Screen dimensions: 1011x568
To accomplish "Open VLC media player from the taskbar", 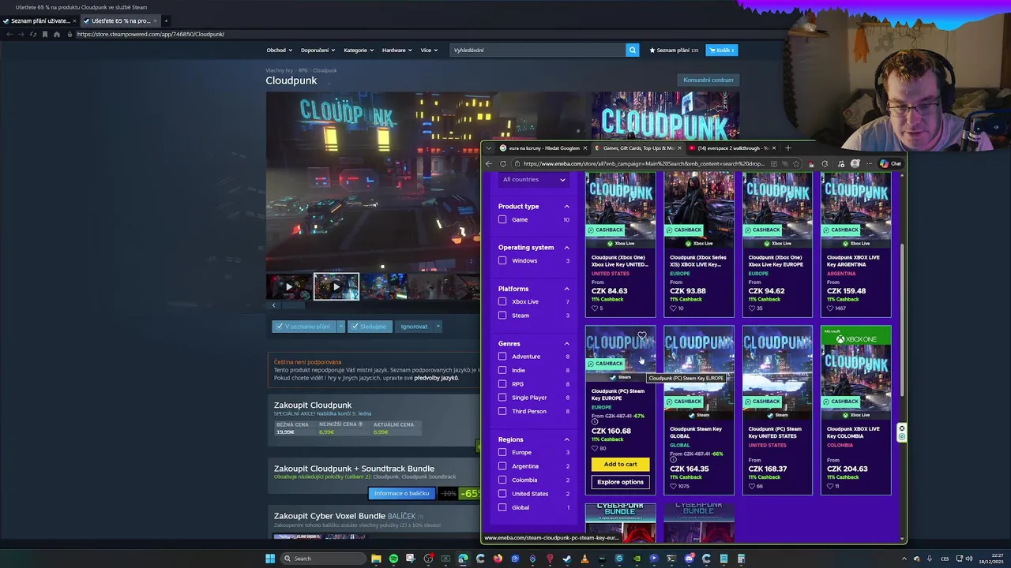I will pyautogui.click(x=584, y=559).
